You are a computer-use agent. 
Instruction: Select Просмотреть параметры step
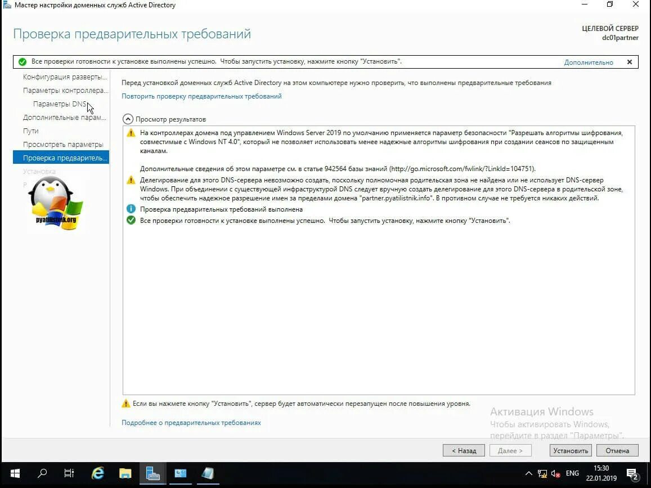coord(63,144)
